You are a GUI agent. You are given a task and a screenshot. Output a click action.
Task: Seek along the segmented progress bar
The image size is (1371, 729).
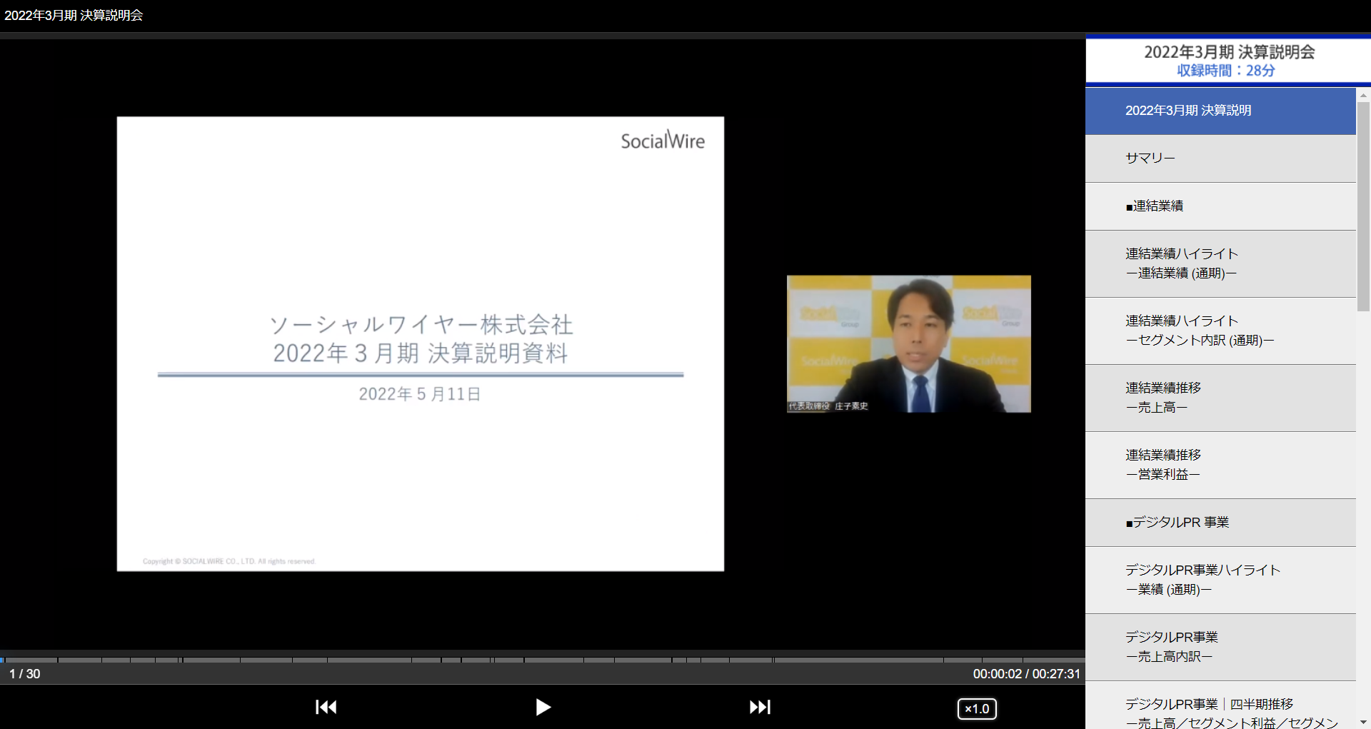(x=543, y=660)
